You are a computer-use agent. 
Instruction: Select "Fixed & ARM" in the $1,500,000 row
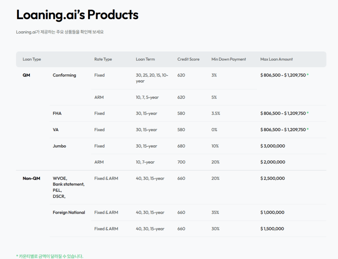(x=106, y=229)
